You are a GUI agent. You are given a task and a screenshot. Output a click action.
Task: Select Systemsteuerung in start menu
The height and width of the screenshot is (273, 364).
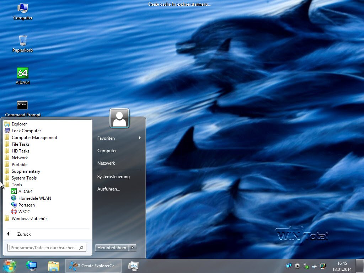113,177
